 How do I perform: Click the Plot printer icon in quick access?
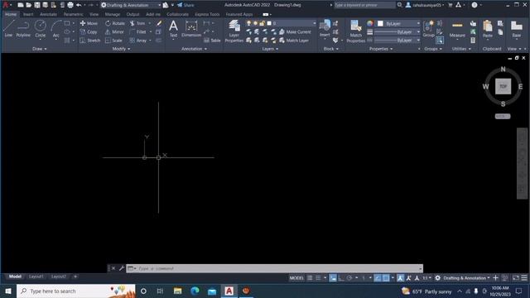tap(70, 5)
